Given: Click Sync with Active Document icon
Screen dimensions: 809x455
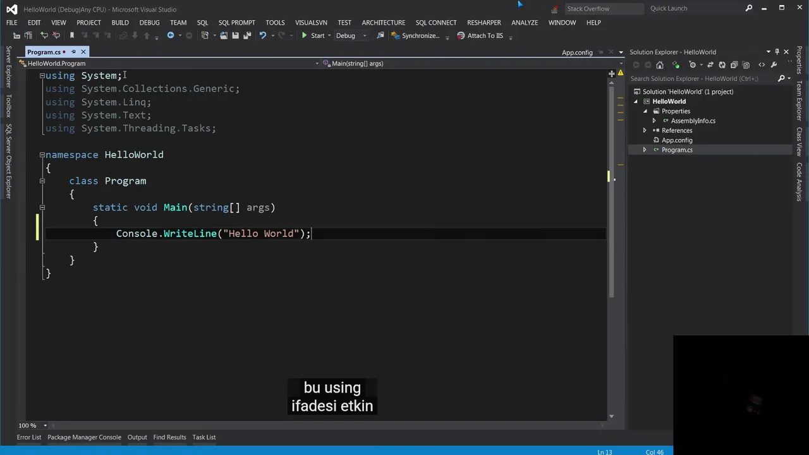Looking at the screenshot, I should 710,64.
